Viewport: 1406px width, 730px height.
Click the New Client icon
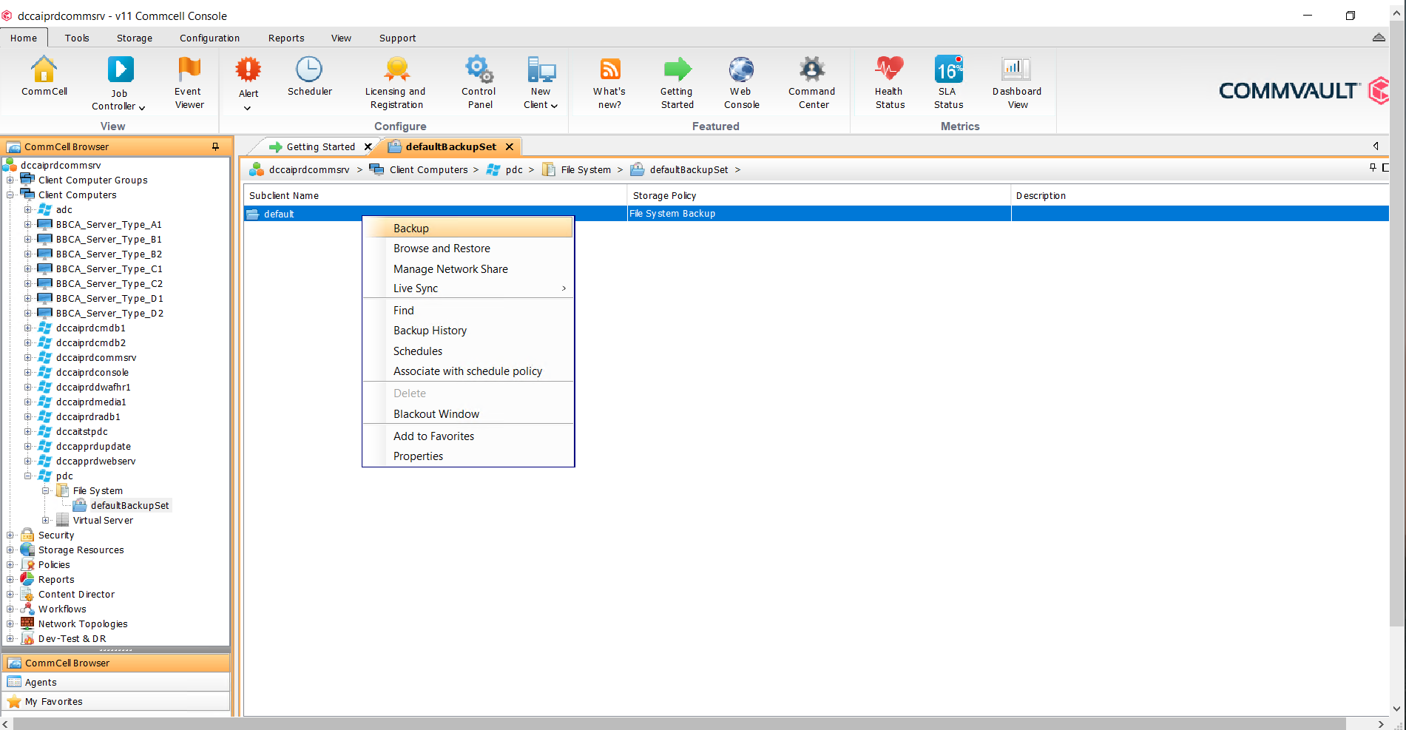point(541,71)
